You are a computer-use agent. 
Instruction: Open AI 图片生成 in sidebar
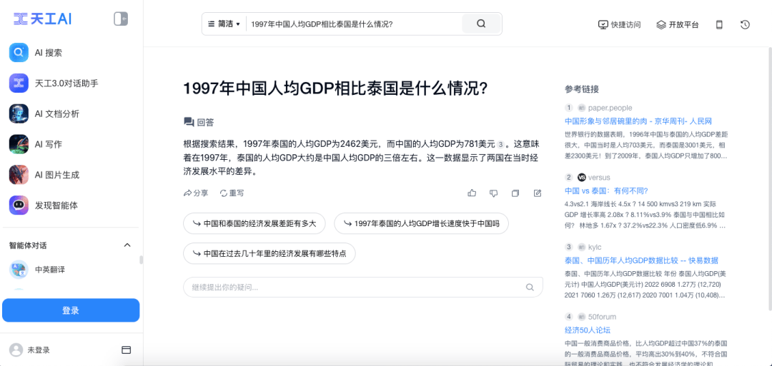coord(57,175)
